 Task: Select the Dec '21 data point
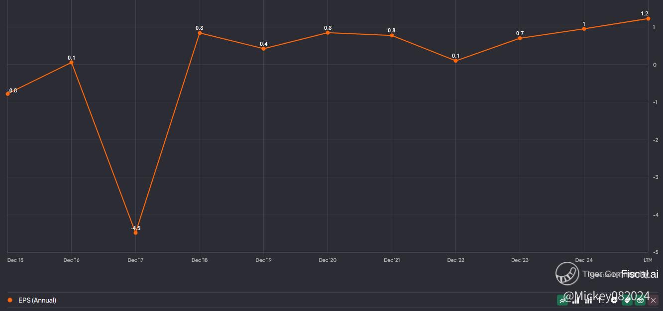point(392,36)
